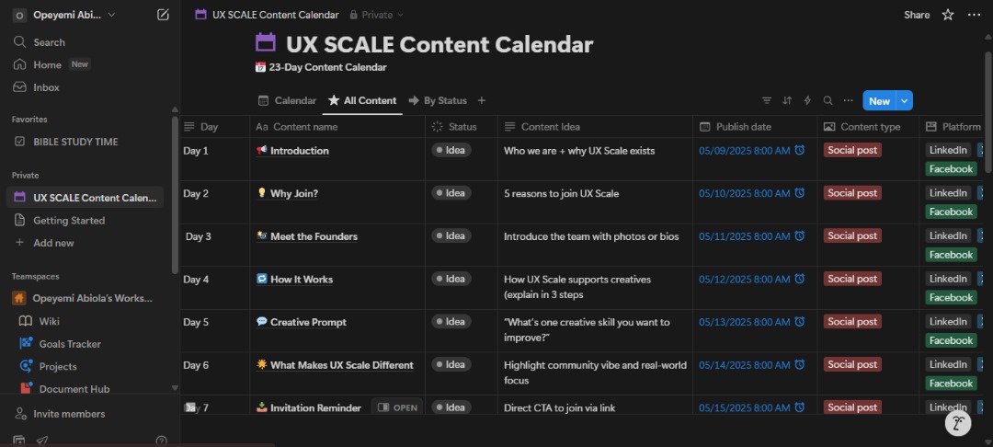Open the filter icon in the toolbar

coord(766,100)
